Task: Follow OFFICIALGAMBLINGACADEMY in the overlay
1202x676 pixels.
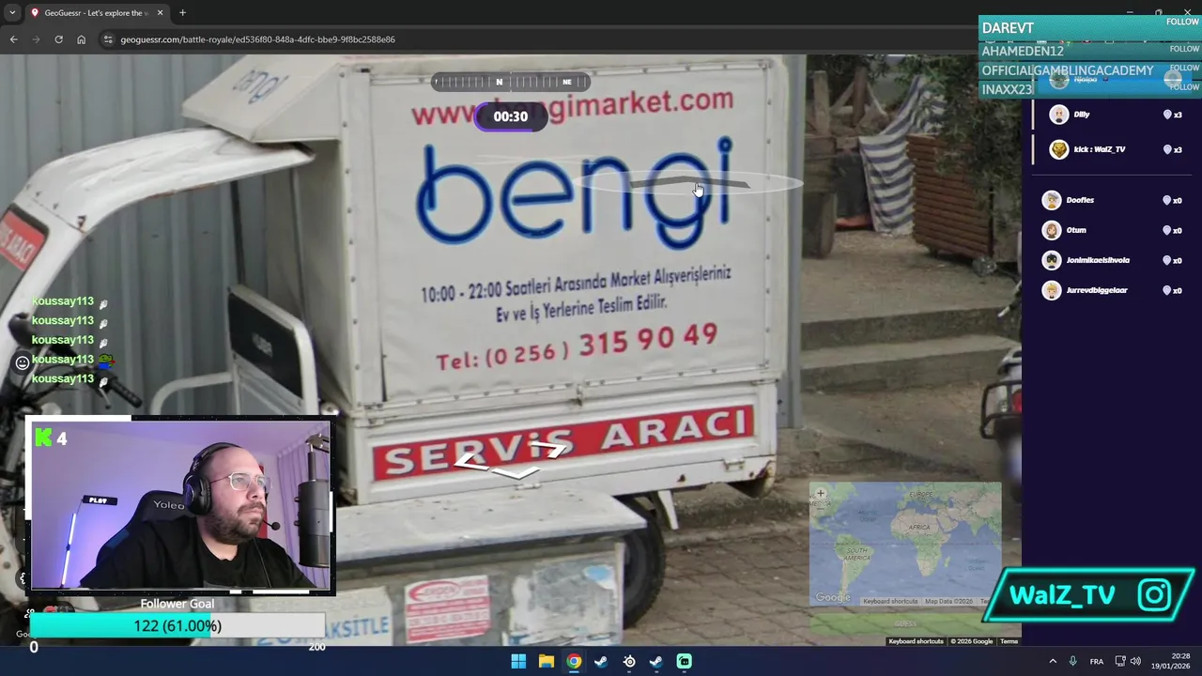Action: [x=1184, y=68]
